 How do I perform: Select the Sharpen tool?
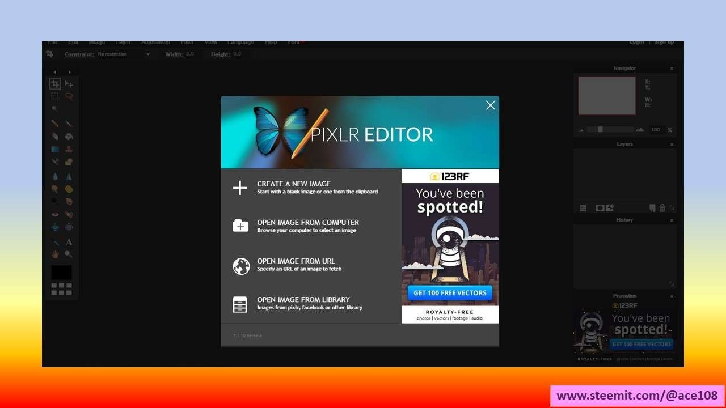tap(69, 176)
